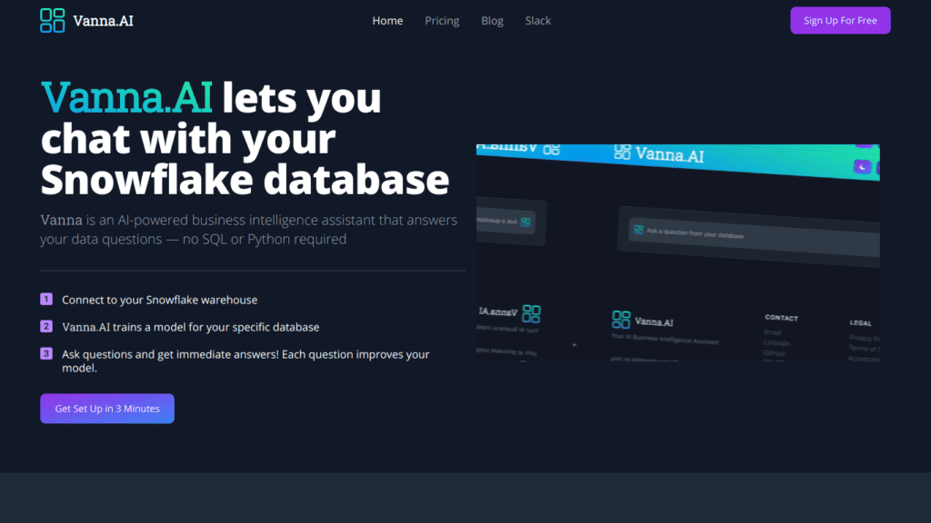Screen dimensions: 931x523
Task: Click Get Set Up in 3 Minutes
Action: pos(107,409)
